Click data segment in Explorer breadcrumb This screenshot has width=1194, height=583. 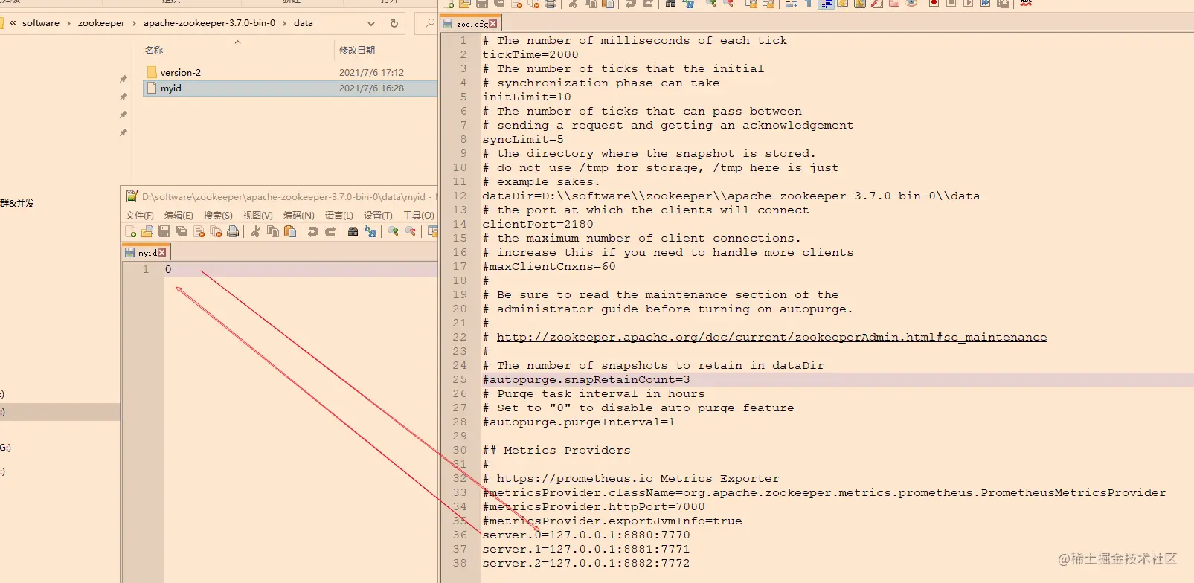304,23
